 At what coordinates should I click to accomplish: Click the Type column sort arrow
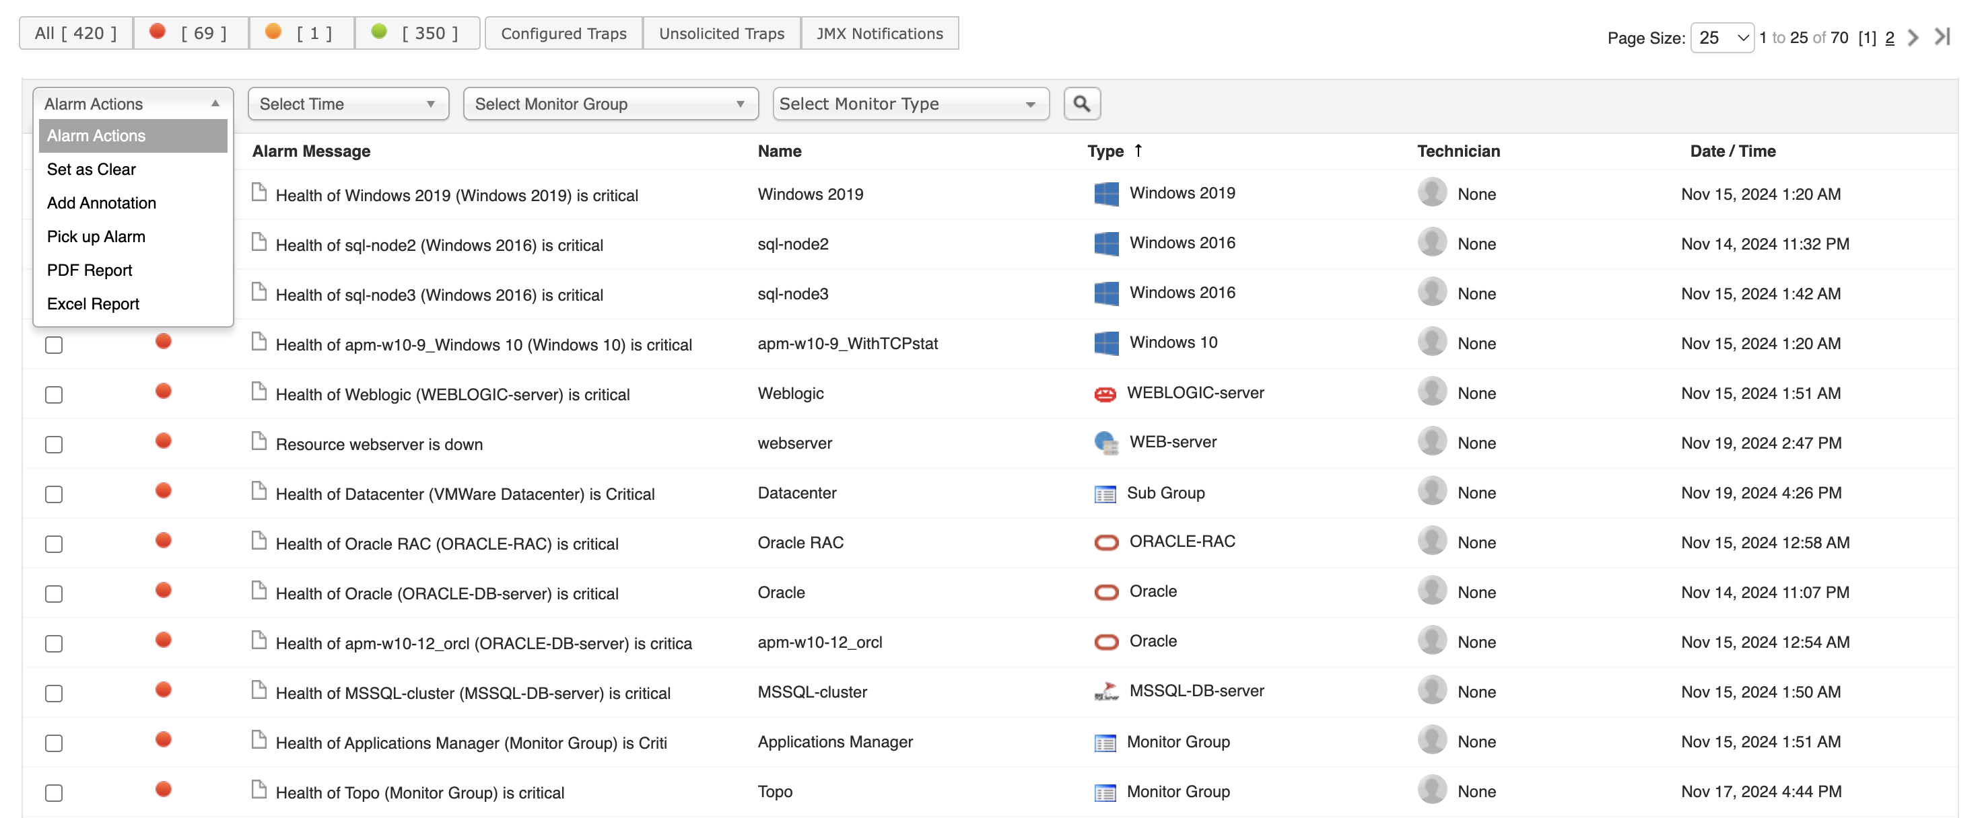pyautogui.click(x=1138, y=151)
